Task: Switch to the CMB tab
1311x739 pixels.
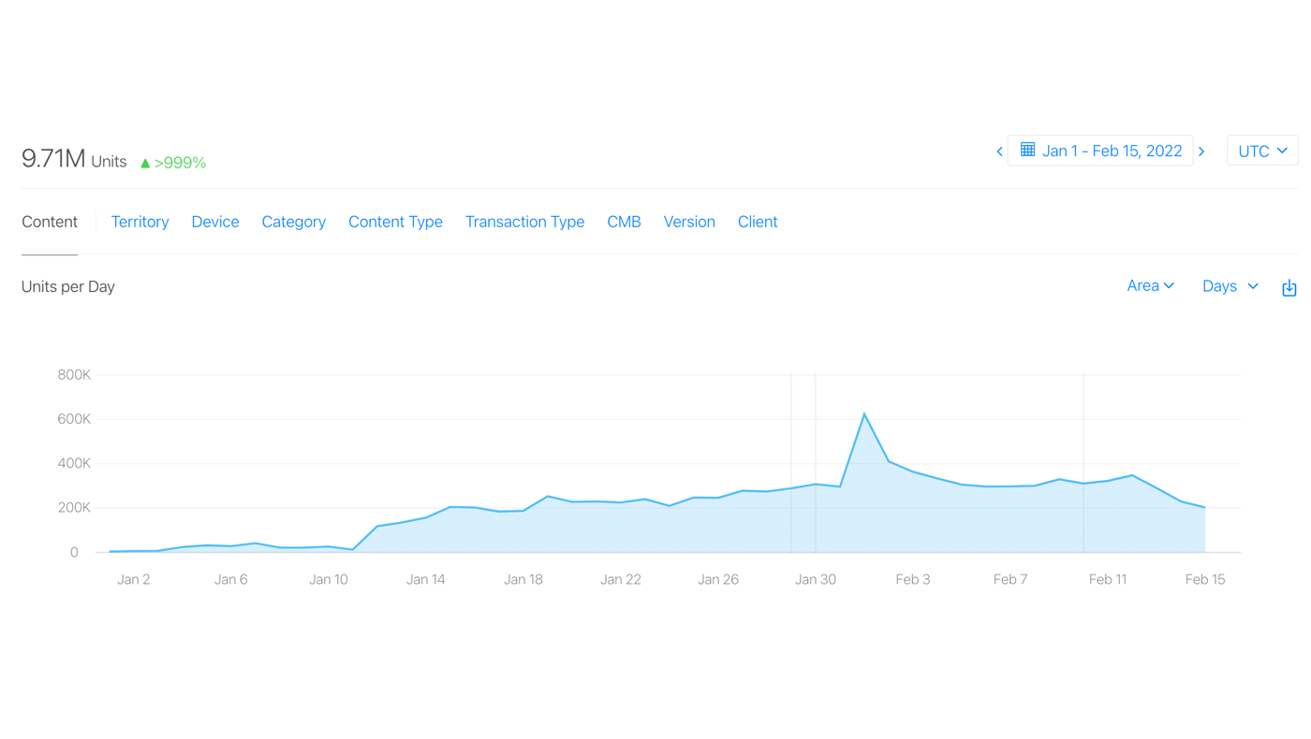Action: coord(624,222)
